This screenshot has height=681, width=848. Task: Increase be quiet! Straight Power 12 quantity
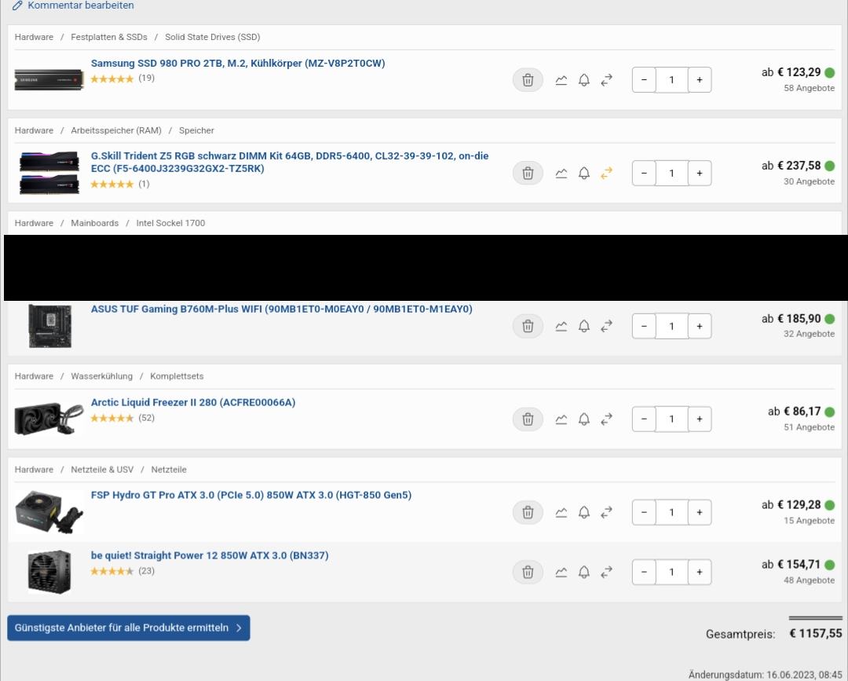click(700, 573)
